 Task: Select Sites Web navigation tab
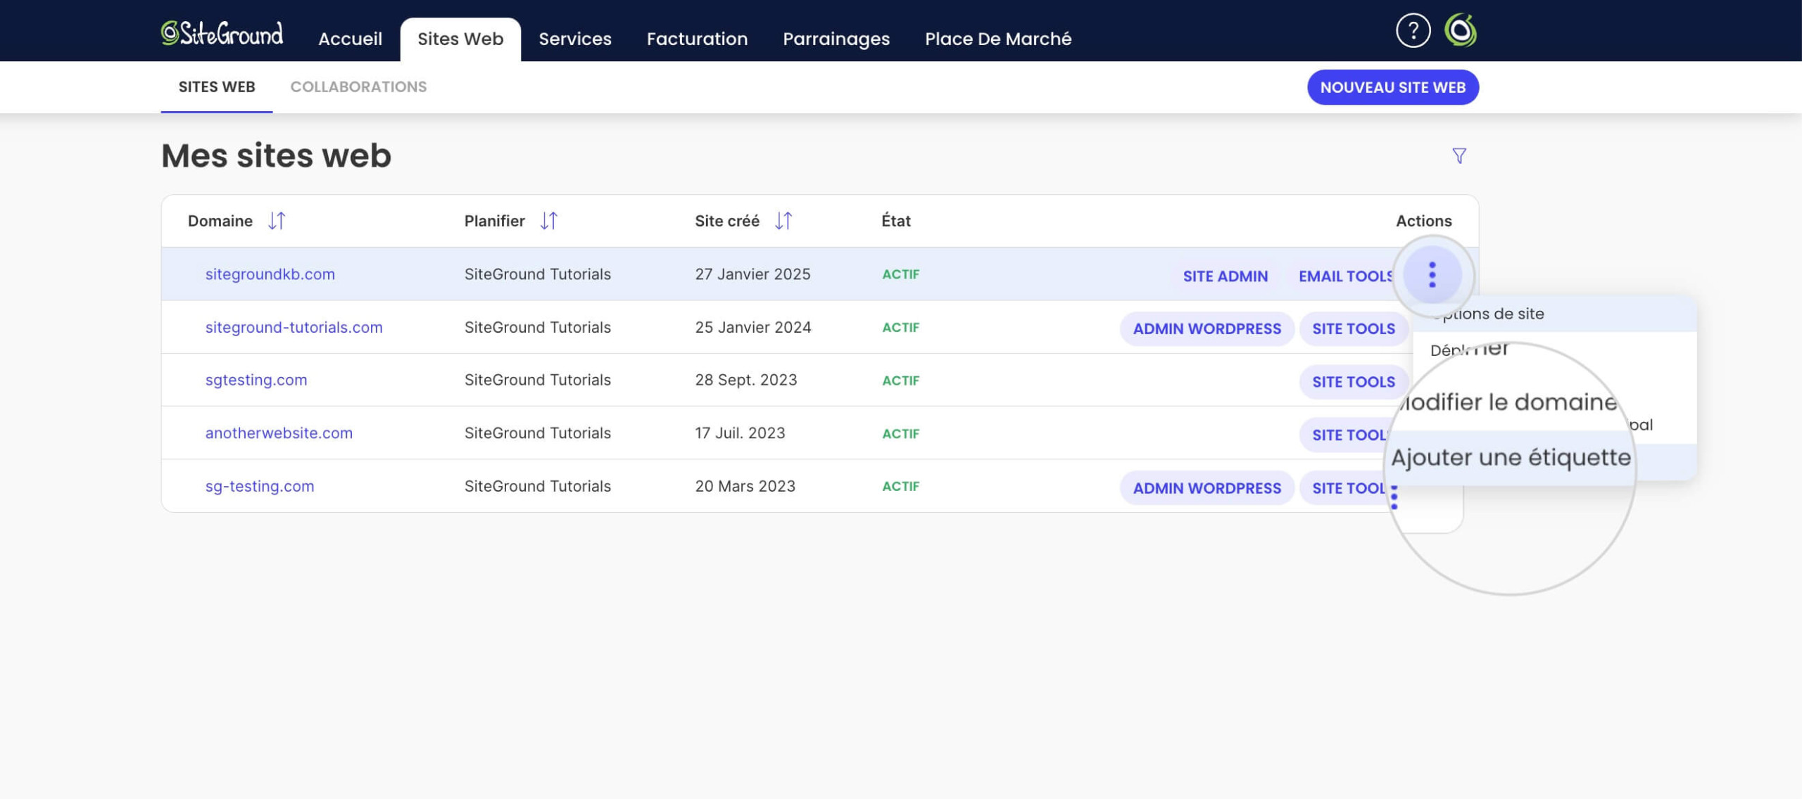click(460, 39)
